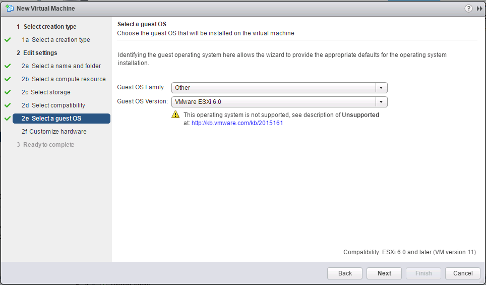Select step 1a Select a creation type
The width and height of the screenshot is (486, 285).
[x=56, y=40]
